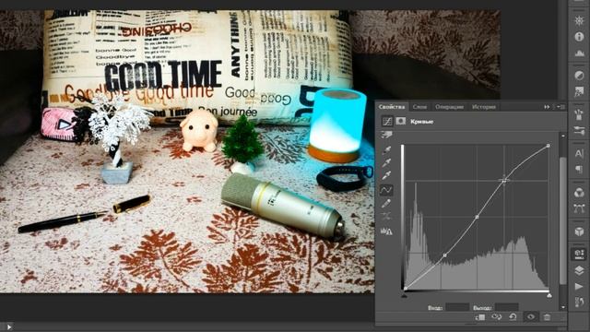Open the Info panel icon in dock
This screenshot has height=332, width=590.
click(579, 37)
